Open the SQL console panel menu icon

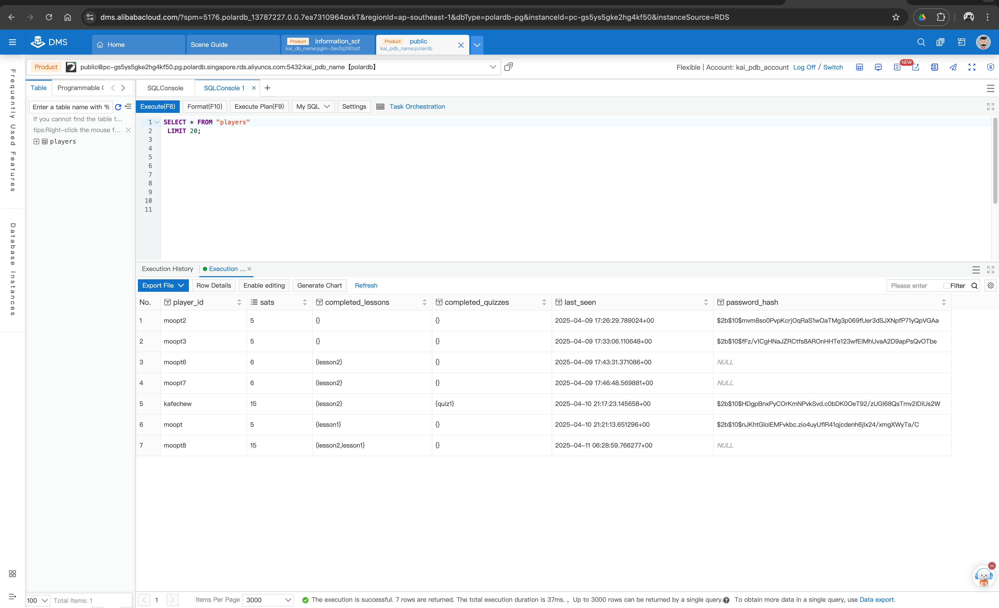tap(990, 88)
